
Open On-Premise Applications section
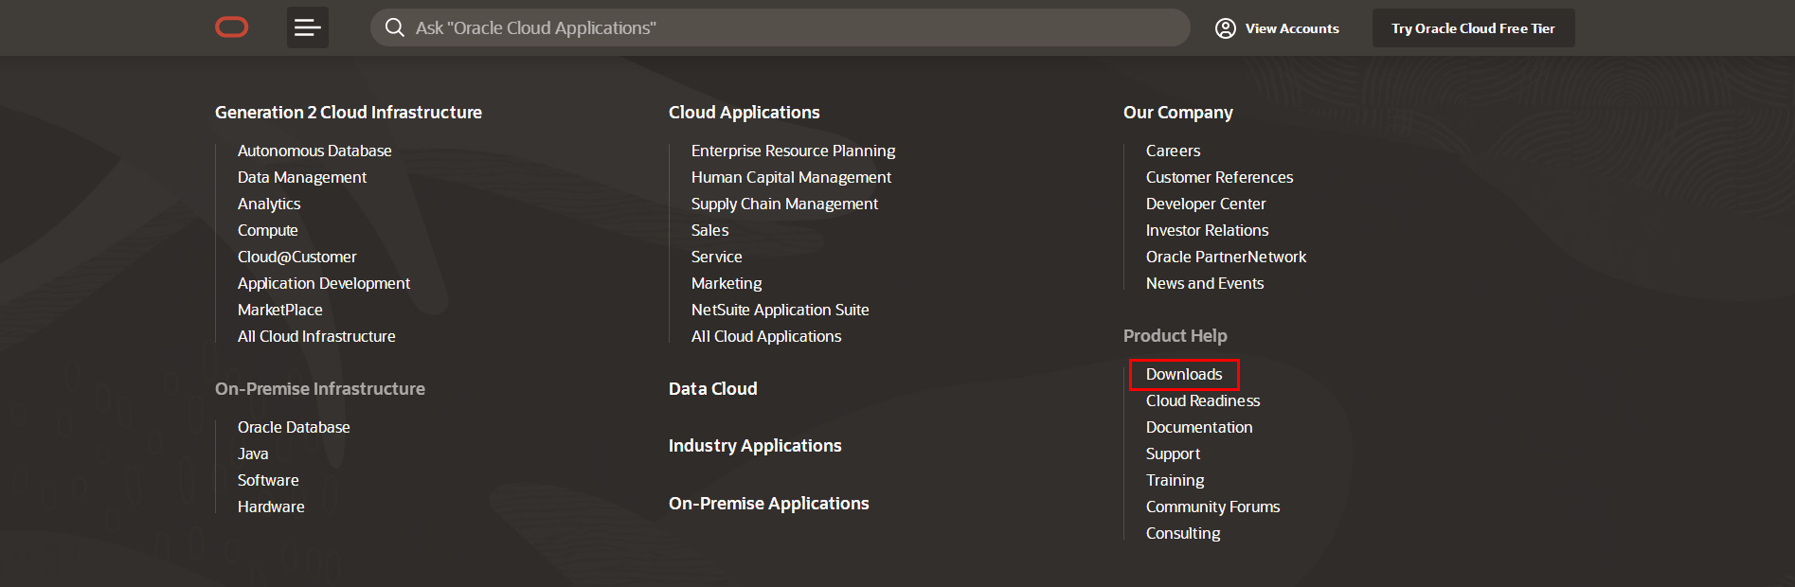[x=769, y=504]
